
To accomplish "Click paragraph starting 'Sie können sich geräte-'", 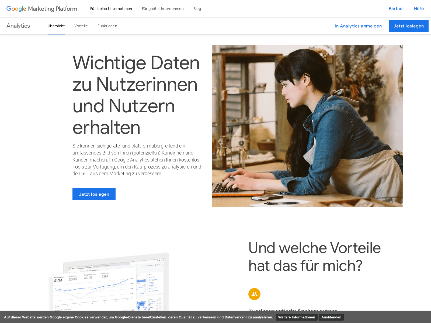I will pyautogui.click(x=137, y=160).
